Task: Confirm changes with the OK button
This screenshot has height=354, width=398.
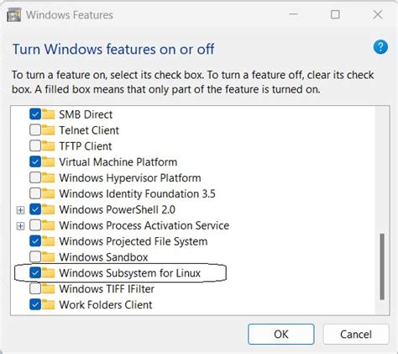Action: tap(281, 334)
